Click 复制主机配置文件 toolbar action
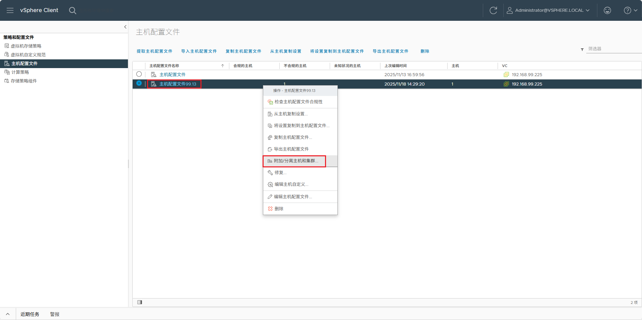 [243, 51]
